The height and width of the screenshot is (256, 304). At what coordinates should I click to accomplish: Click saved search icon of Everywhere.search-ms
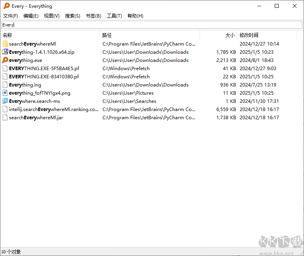click(5, 101)
